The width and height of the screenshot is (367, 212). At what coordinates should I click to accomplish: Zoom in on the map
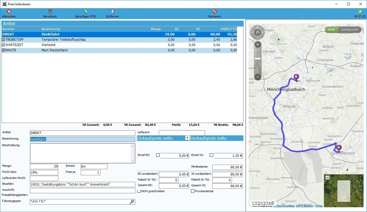click(258, 45)
